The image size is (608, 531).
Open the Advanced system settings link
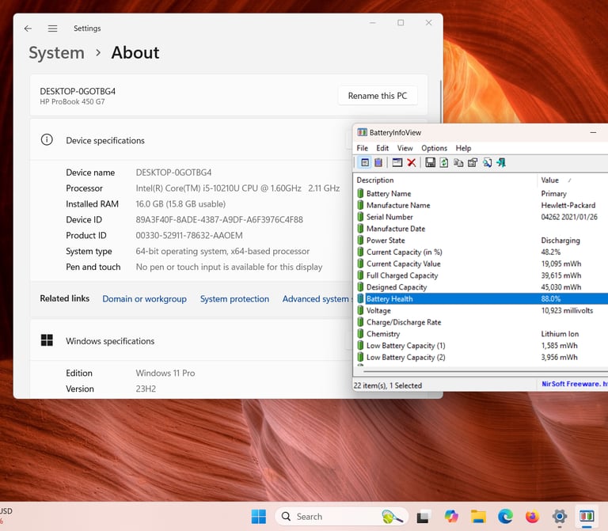click(317, 299)
